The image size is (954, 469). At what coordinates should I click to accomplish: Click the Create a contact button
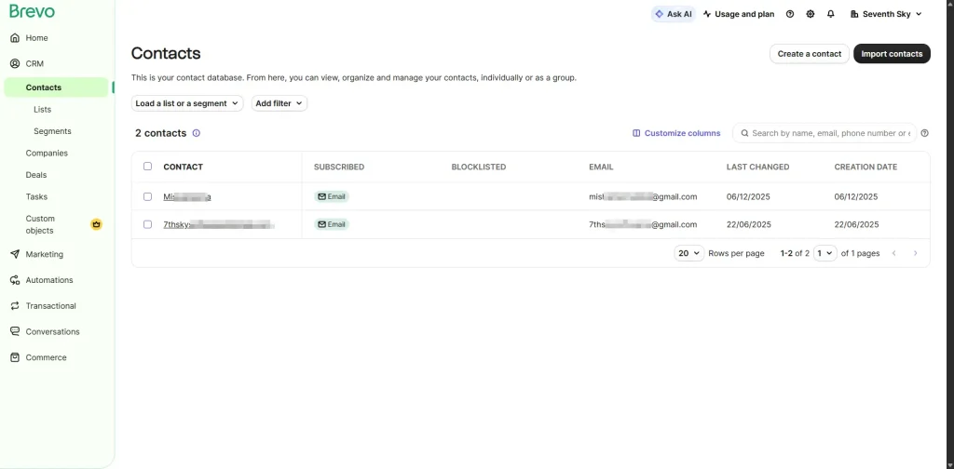coord(809,54)
